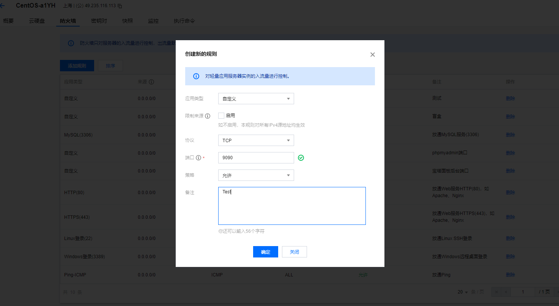
Task: Delete the 宝塔面板后台端口 rule
Action: 510,171
